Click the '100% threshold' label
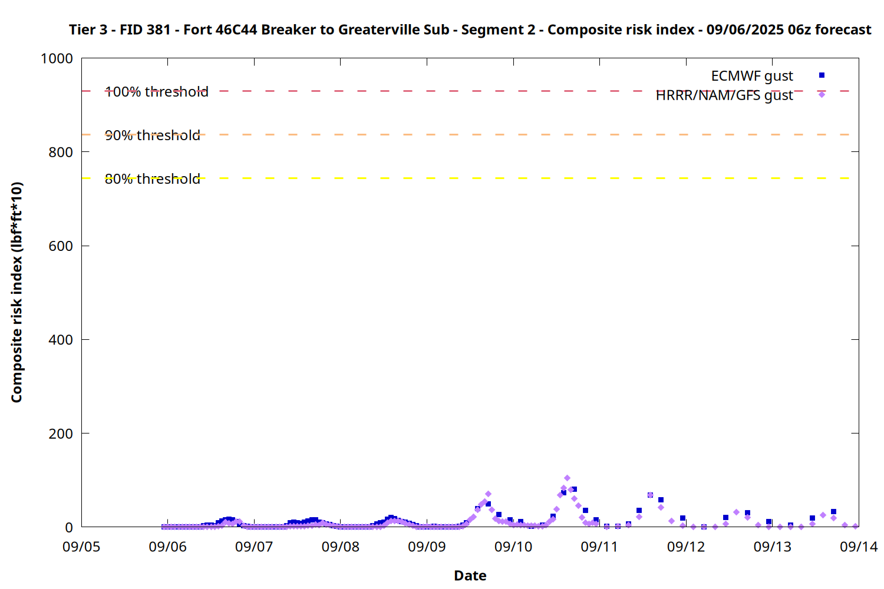Screen dimensions: 884x589 point(157,92)
